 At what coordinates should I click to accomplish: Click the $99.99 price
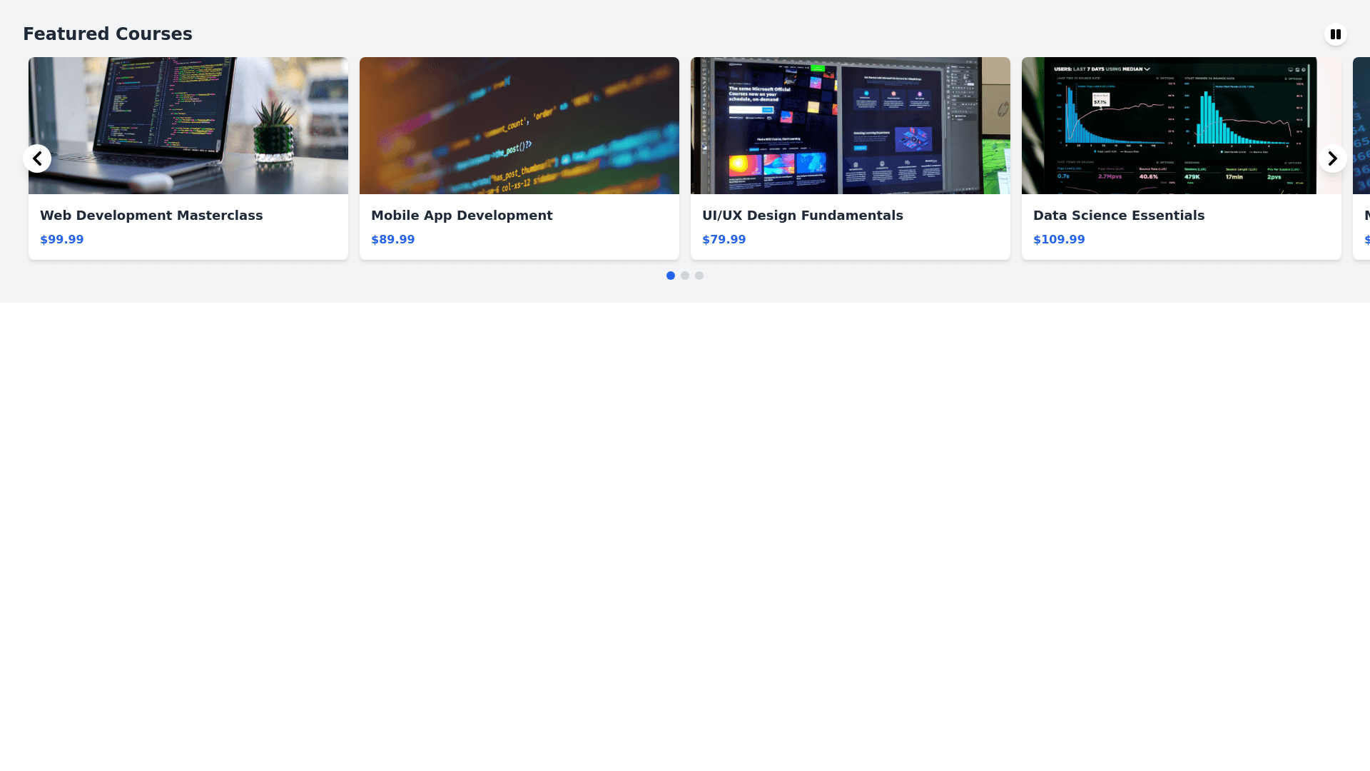point(62,240)
